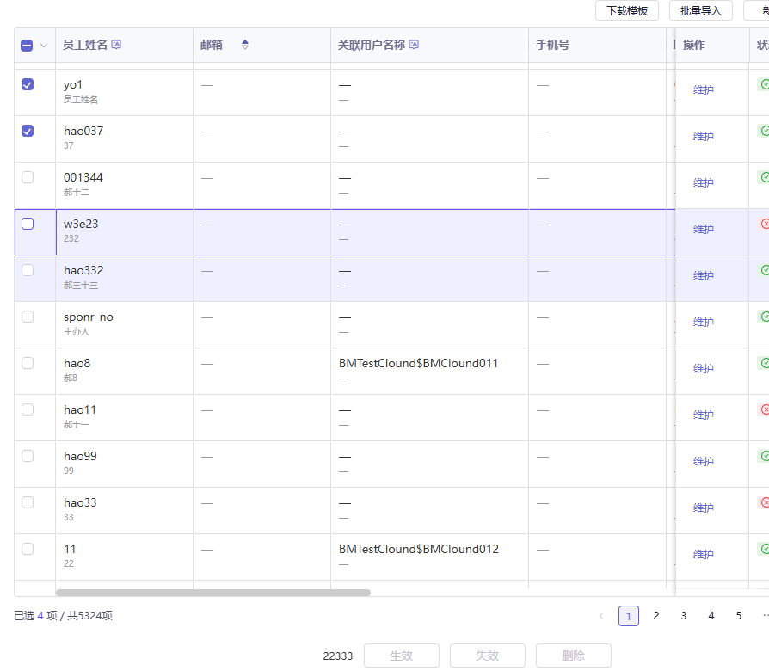This screenshot has width=769, height=671.
Task: Go to page 3 in pagination
Action: tap(684, 616)
